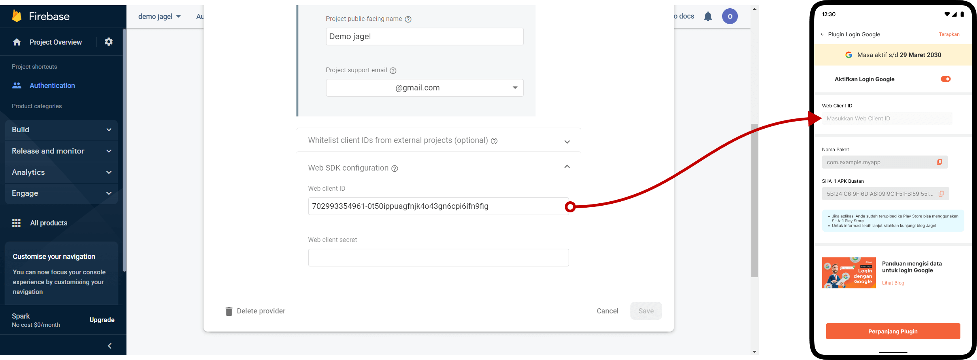The image size is (977, 360).
Task: Expand Whitelist client IDs from external projects
Action: coord(567,141)
